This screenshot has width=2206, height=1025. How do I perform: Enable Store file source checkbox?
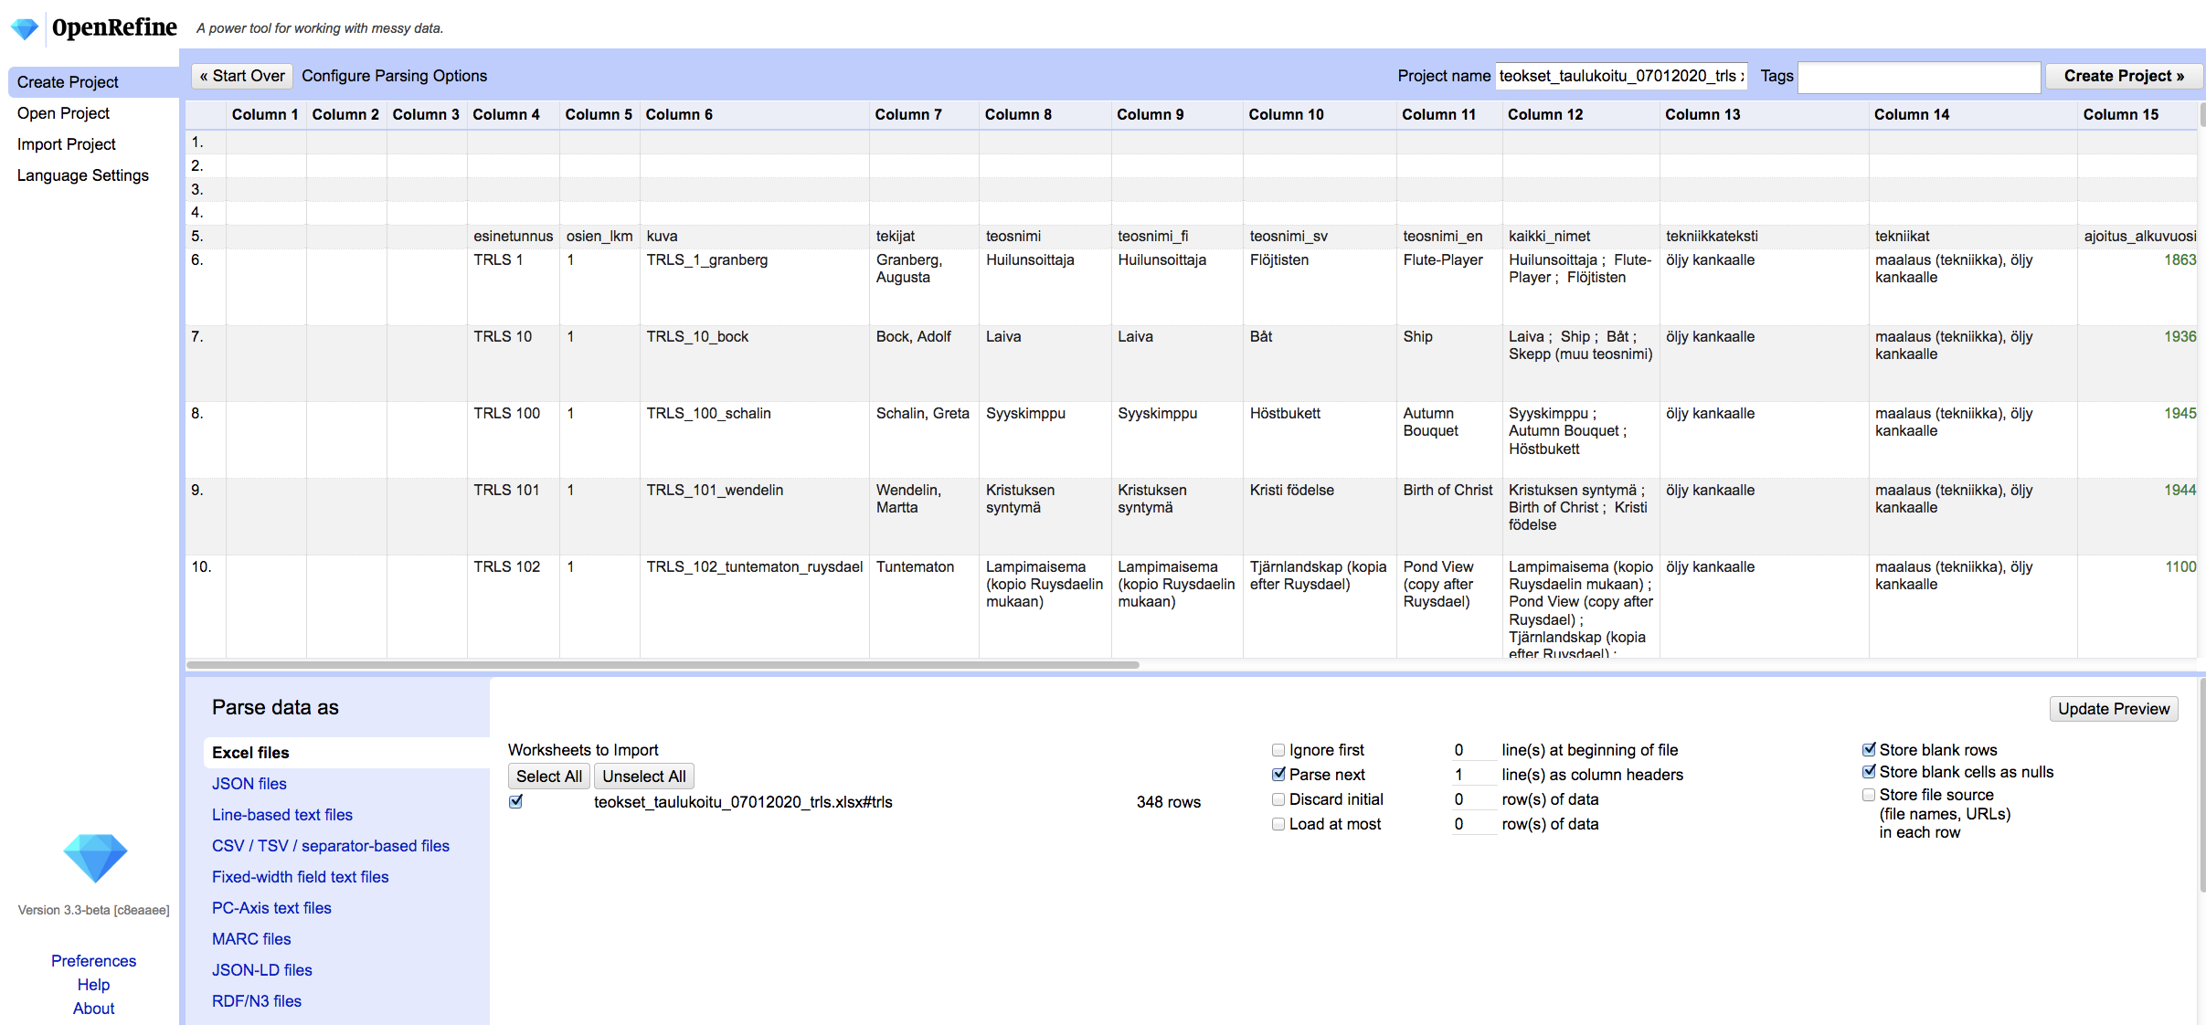click(x=1869, y=795)
